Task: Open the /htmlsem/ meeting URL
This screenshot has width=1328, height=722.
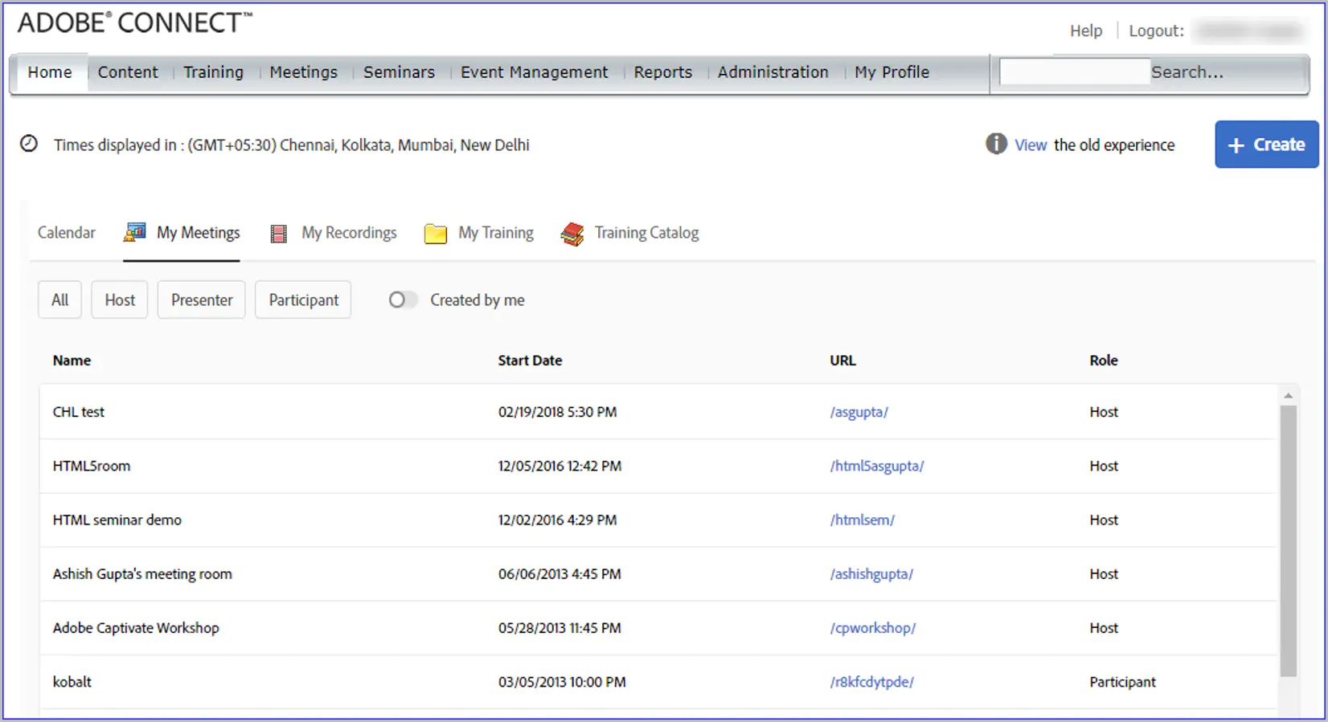Action: click(862, 520)
